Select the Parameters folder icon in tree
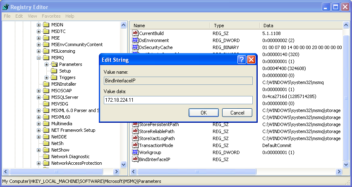The width and height of the screenshot is (352, 187). click(54, 64)
